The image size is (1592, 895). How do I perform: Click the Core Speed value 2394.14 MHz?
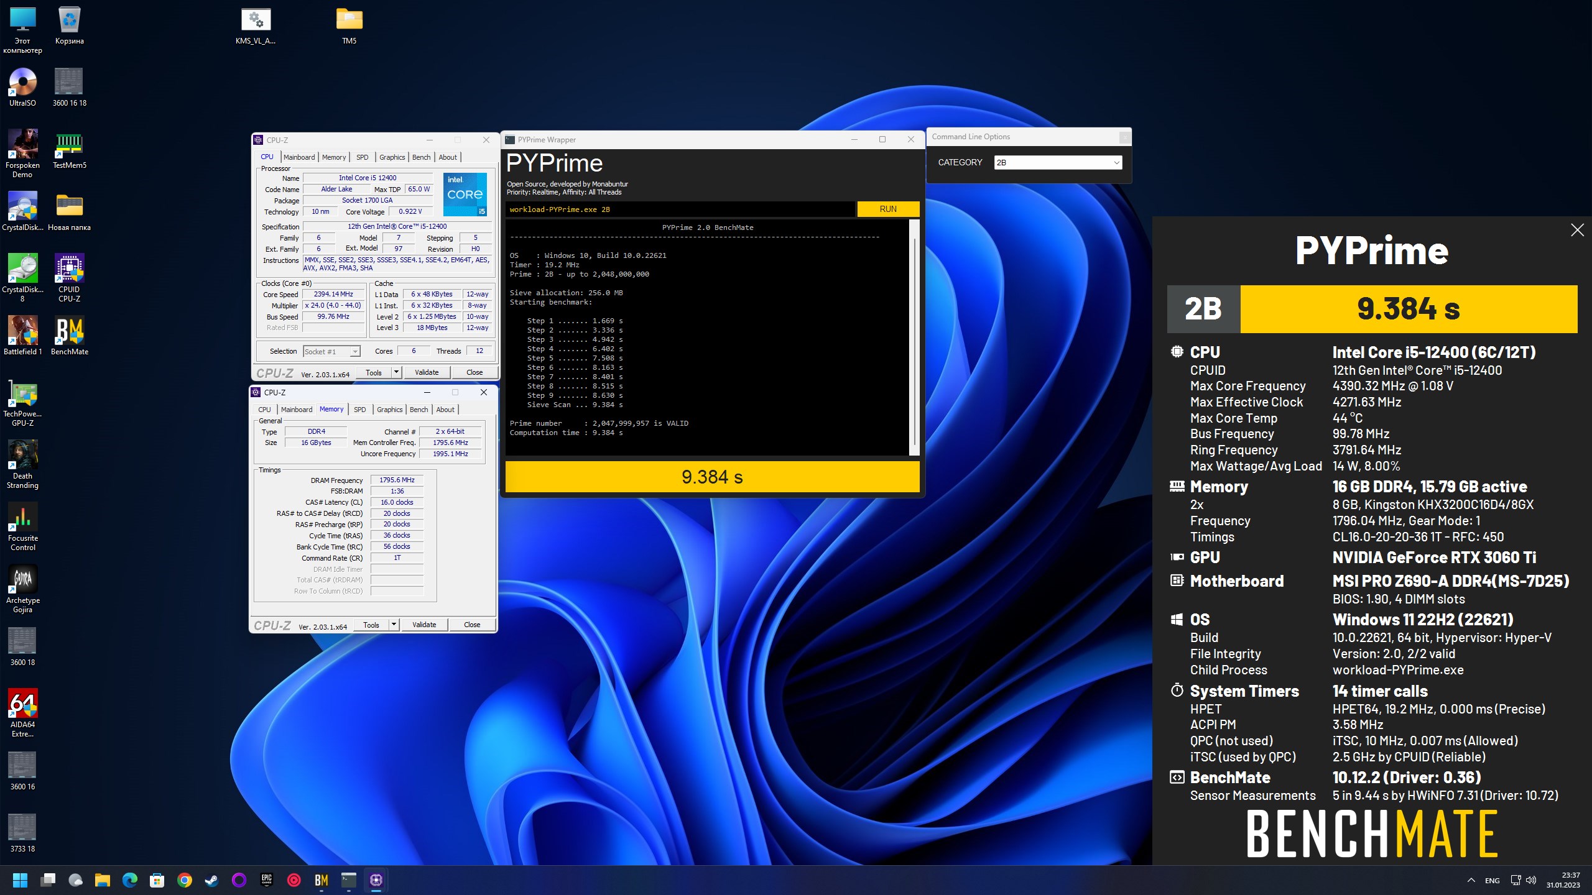point(333,295)
